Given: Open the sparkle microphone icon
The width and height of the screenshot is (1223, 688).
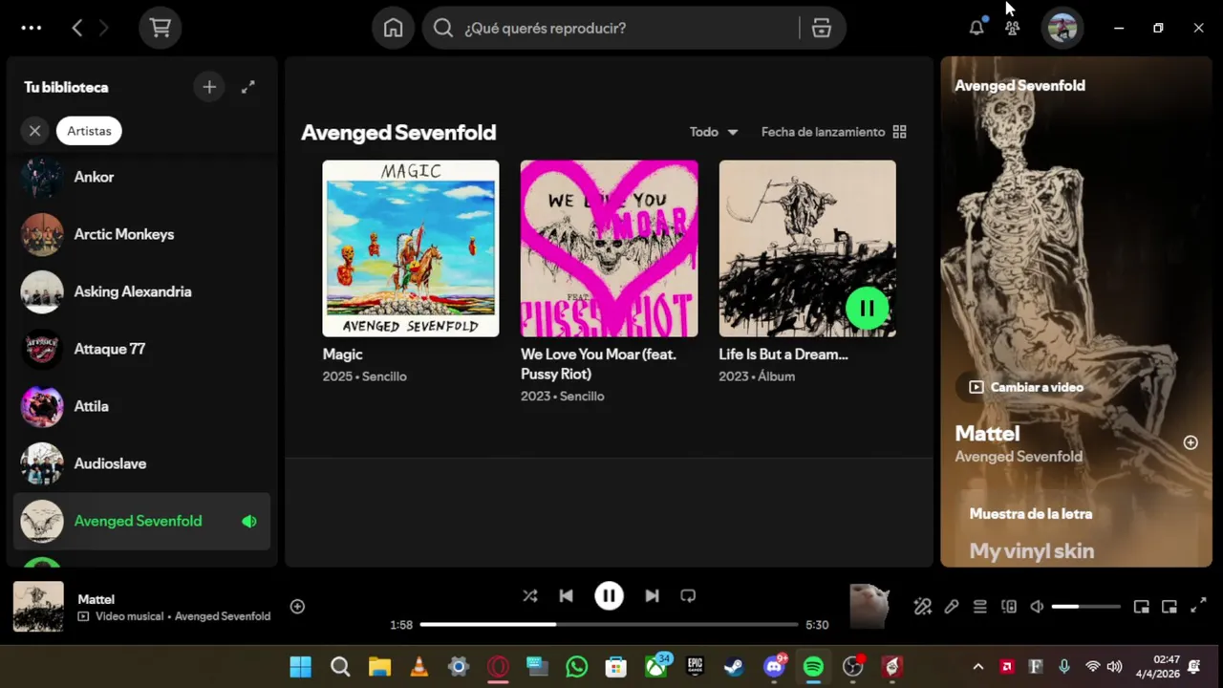Looking at the screenshot, I should 922,607.
